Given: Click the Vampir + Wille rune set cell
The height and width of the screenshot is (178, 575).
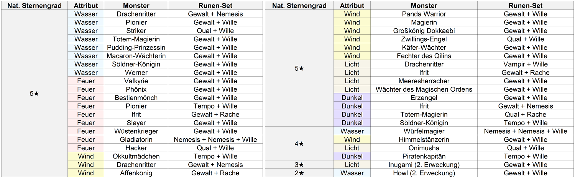Looking at the screenshot, I should click(x=526, y=64).
